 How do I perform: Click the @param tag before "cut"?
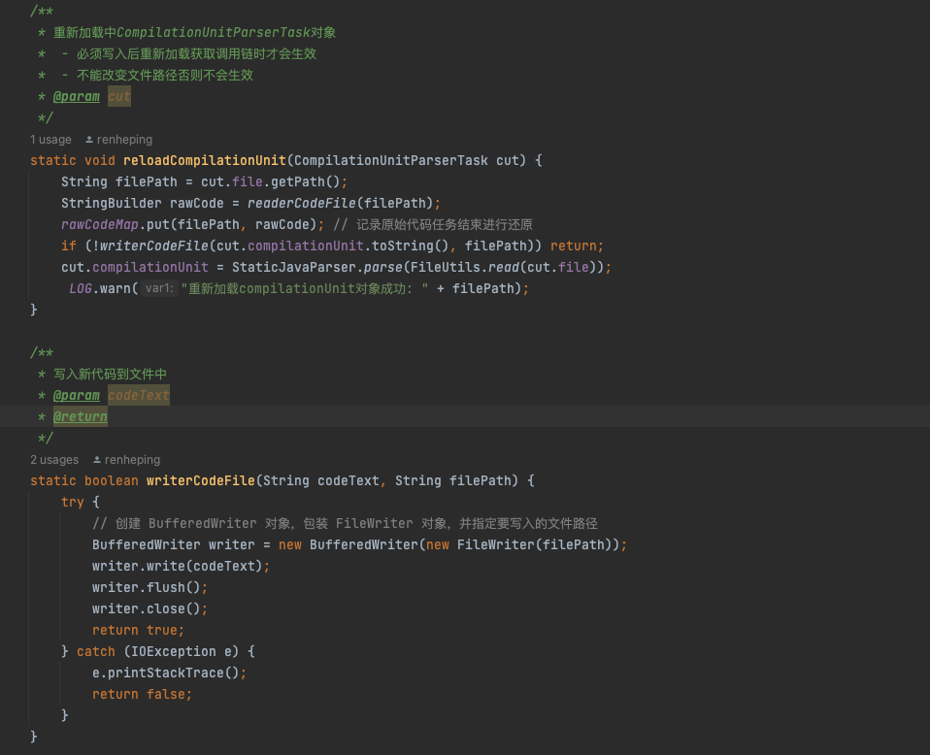click(77, 97)
